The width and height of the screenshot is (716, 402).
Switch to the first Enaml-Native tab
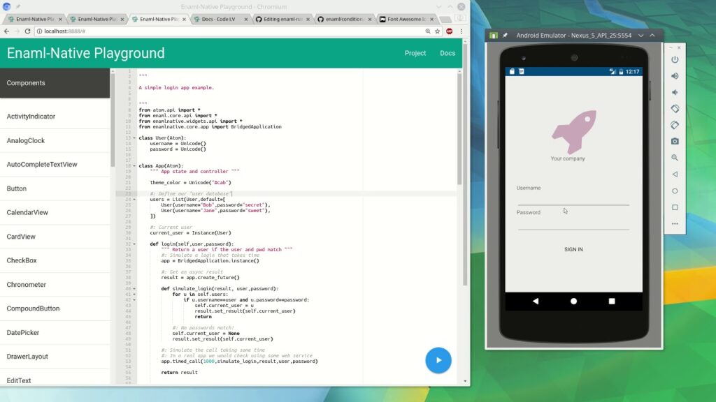point(35,19)
